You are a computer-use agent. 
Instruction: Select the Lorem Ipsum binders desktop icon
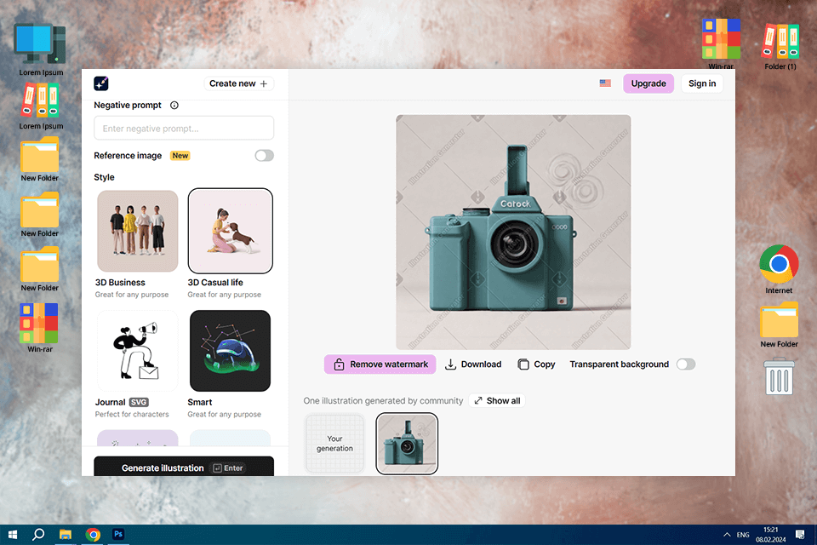[41, 107]
